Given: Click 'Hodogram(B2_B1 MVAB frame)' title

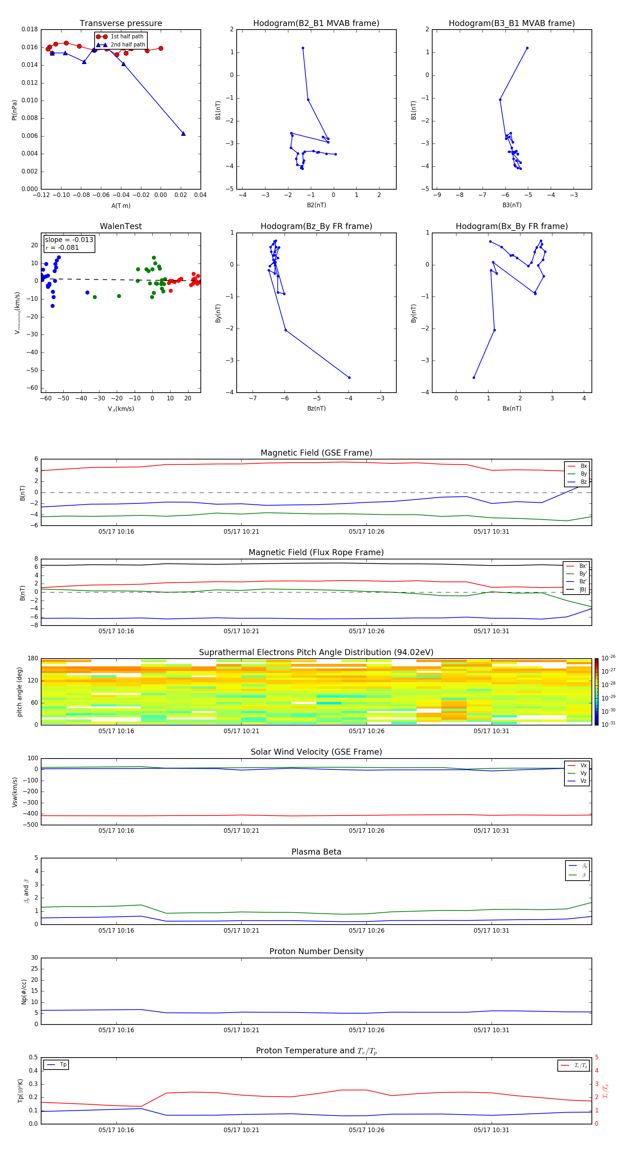Looking at the screenshot, I should pyautogui.click(x=316, y=24).
